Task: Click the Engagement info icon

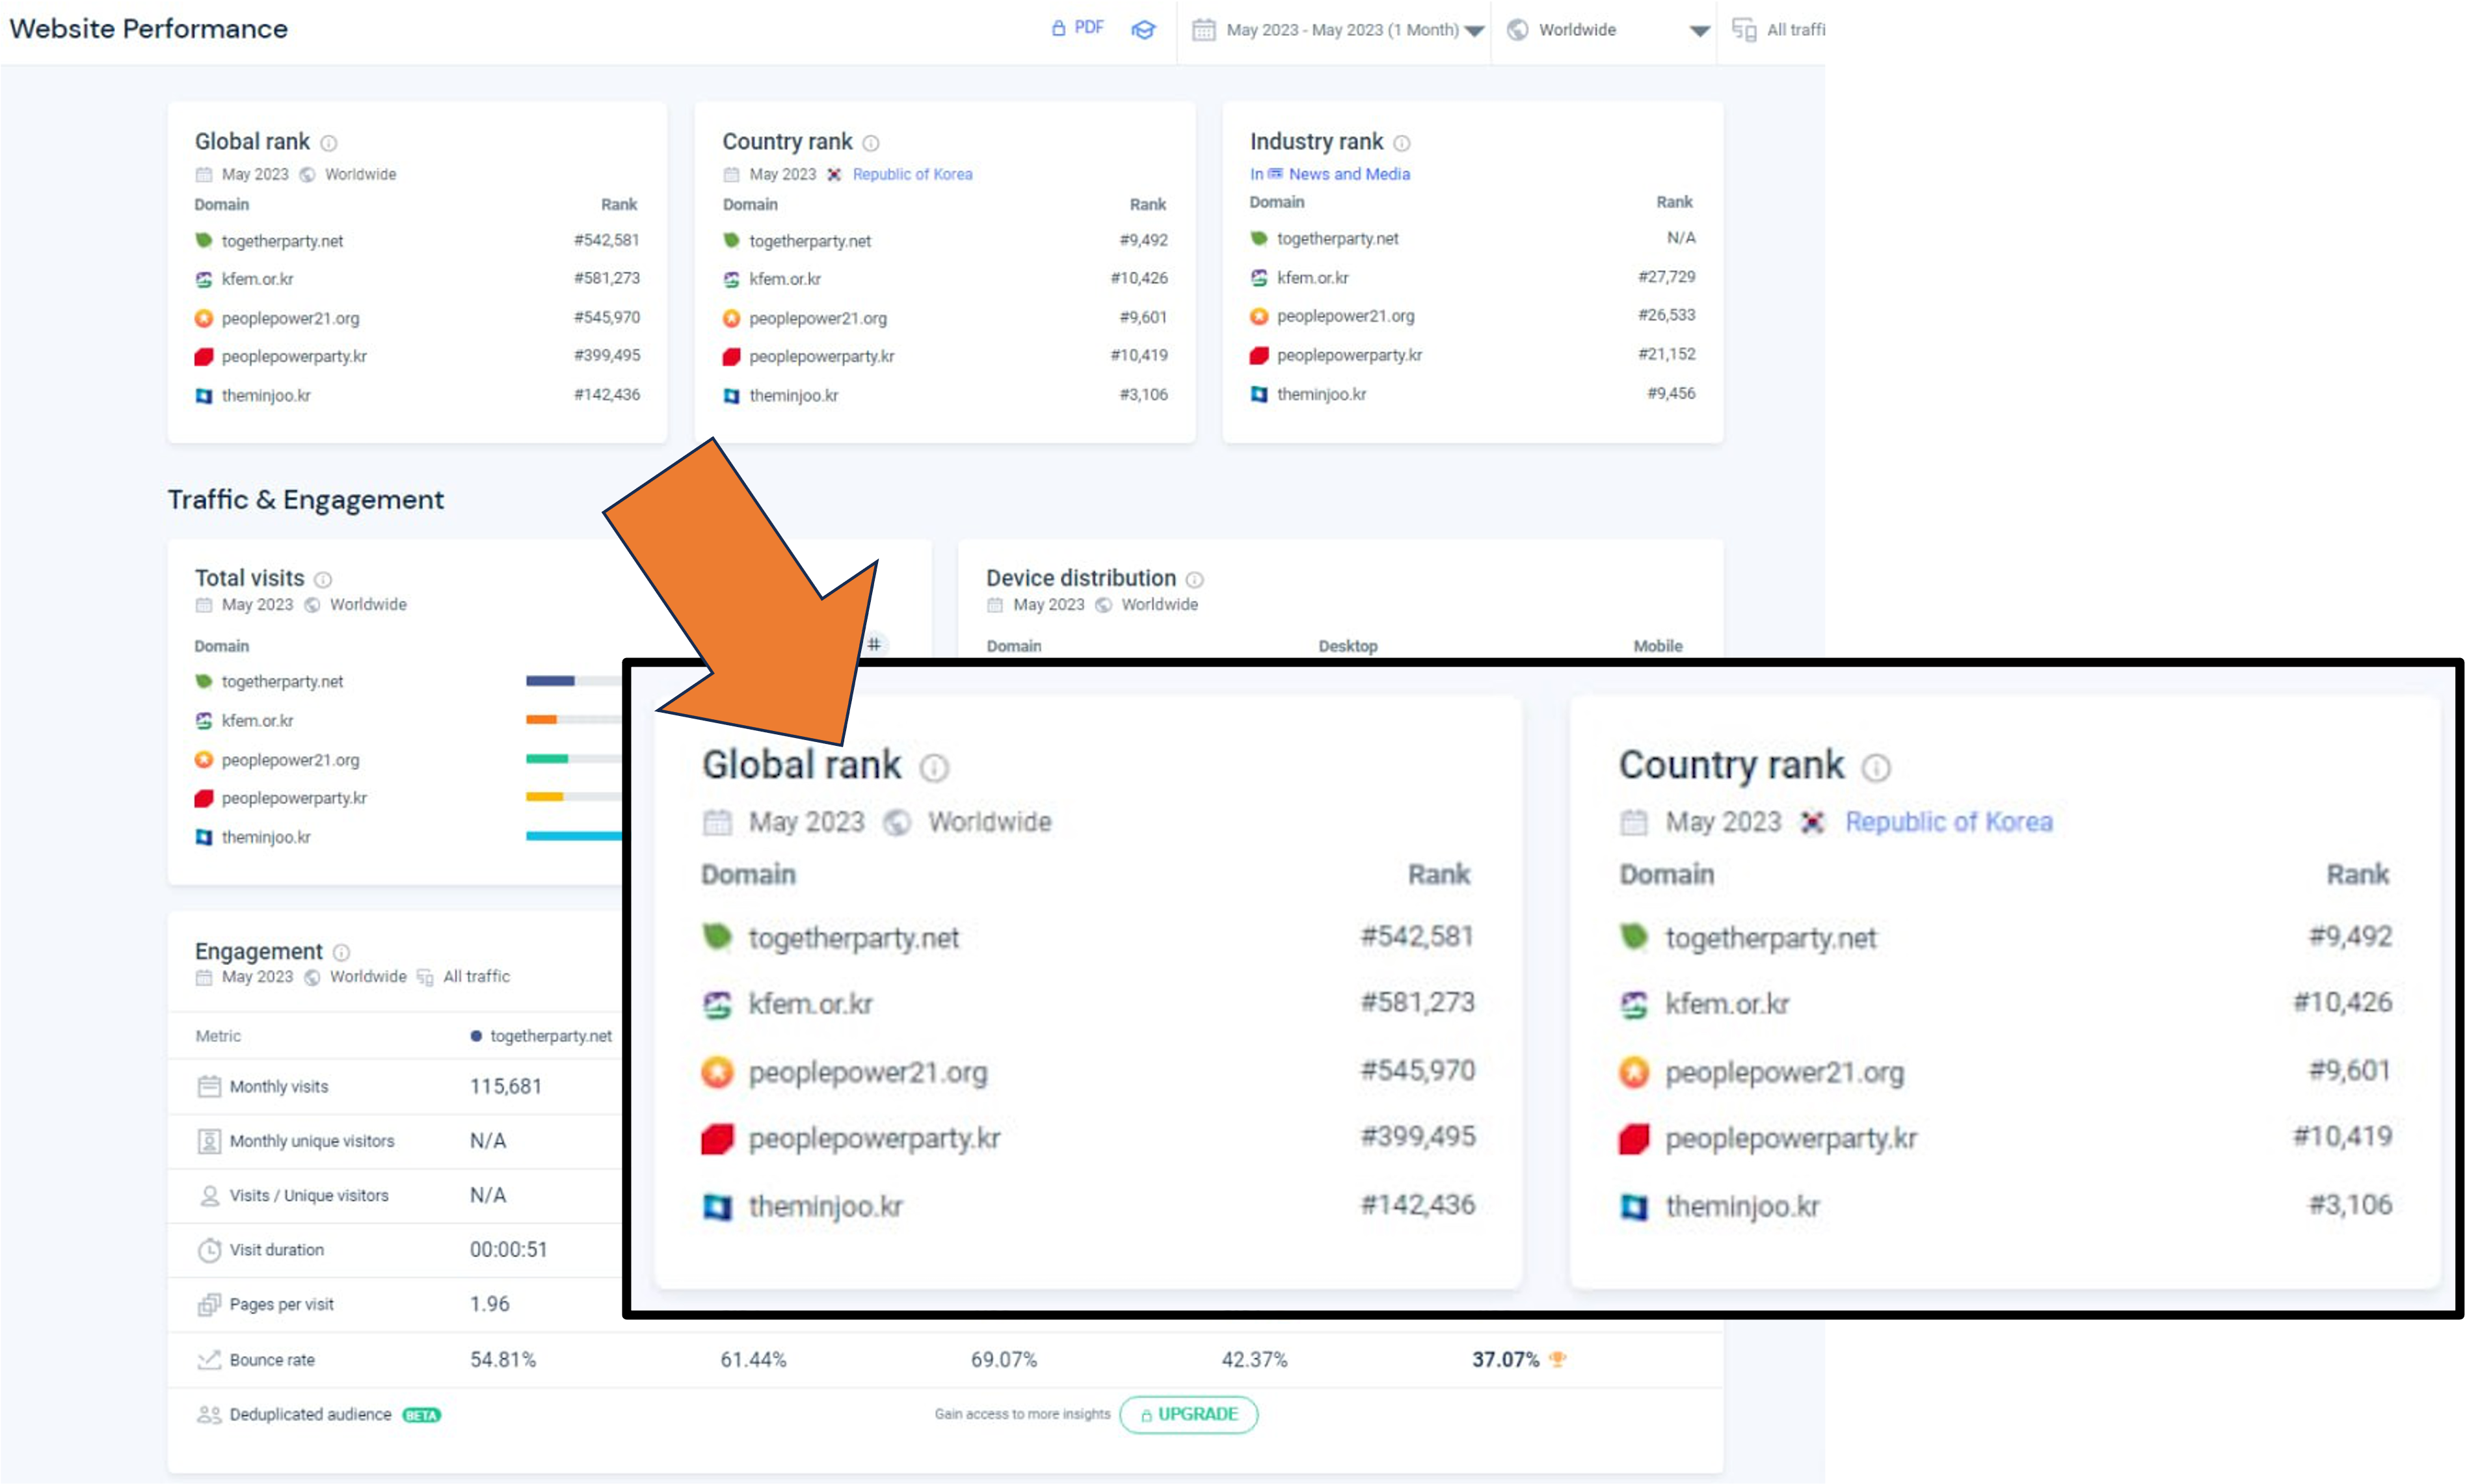Action: click(x=341, y=952)
